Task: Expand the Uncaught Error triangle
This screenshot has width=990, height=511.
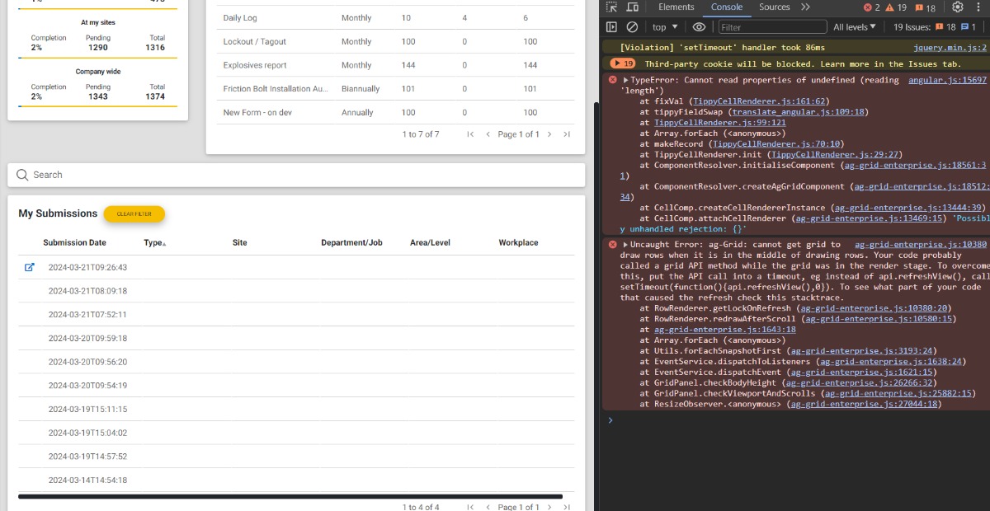Action: click(x=625, y=245)
